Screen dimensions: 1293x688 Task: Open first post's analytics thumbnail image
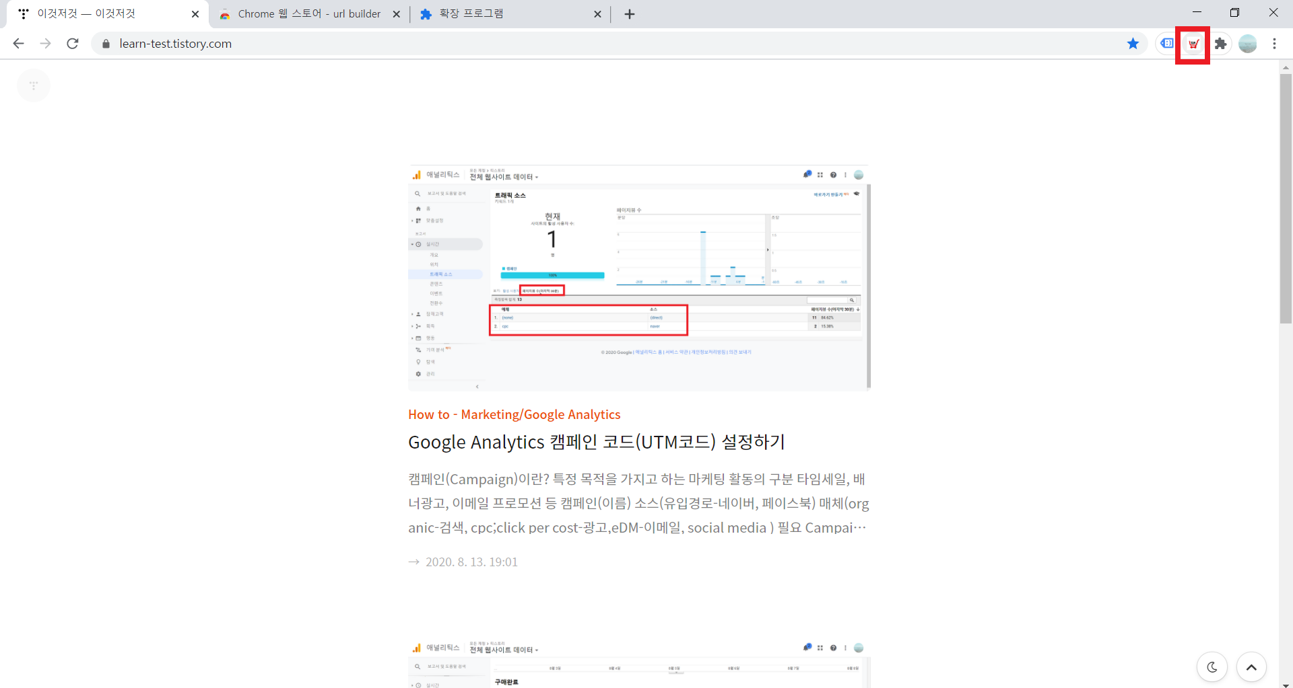point(639,278)
